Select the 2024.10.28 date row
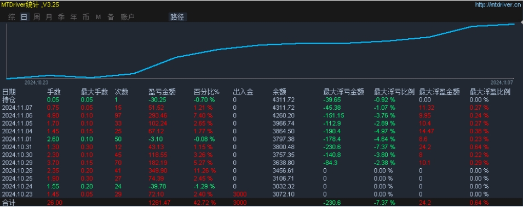 click(x=262, y=170)
